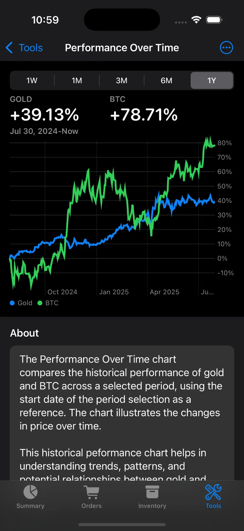The height and width of the screenshot is (531, 244).
Task: Tap the green BTC legend dot
Action: click(x=40, y=303)
